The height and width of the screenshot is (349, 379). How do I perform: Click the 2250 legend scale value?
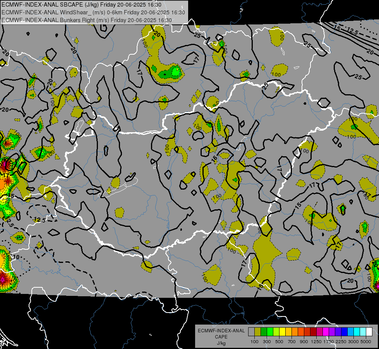click(341, 342)
